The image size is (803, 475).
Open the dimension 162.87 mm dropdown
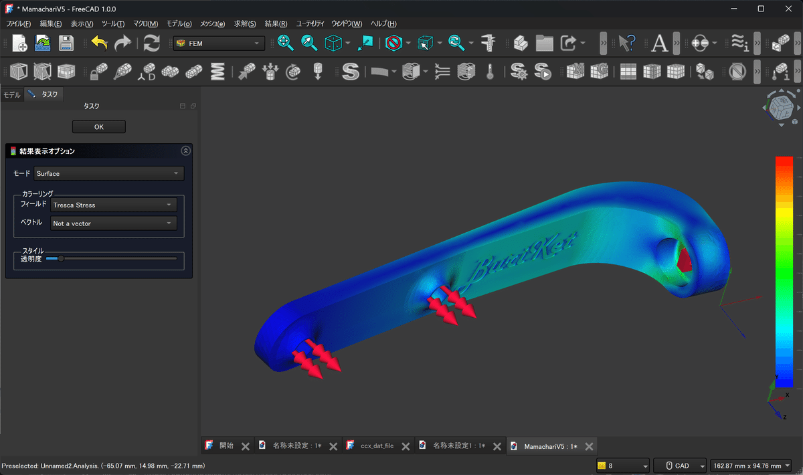pyautogui.click(x=751, y=466)
